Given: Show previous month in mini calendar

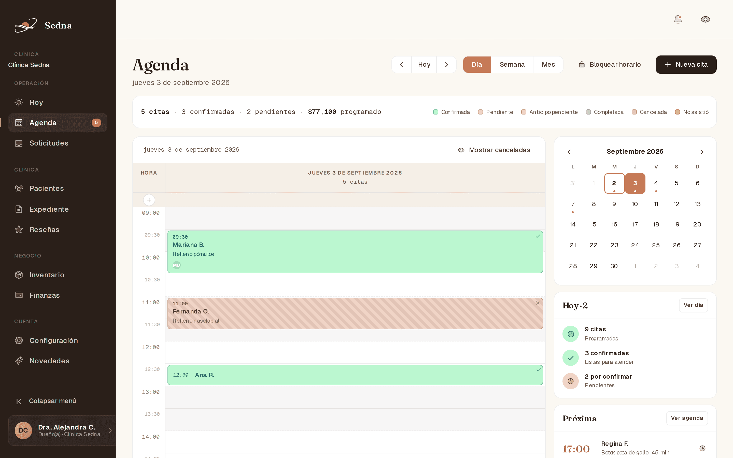Looking at the screenshot, I should [569, 152].
